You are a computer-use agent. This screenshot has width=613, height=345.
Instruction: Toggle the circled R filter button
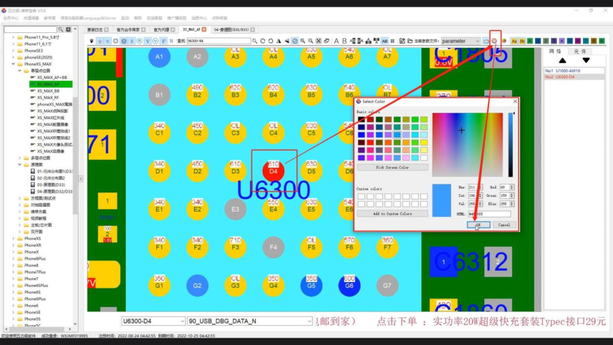[139, 41]
